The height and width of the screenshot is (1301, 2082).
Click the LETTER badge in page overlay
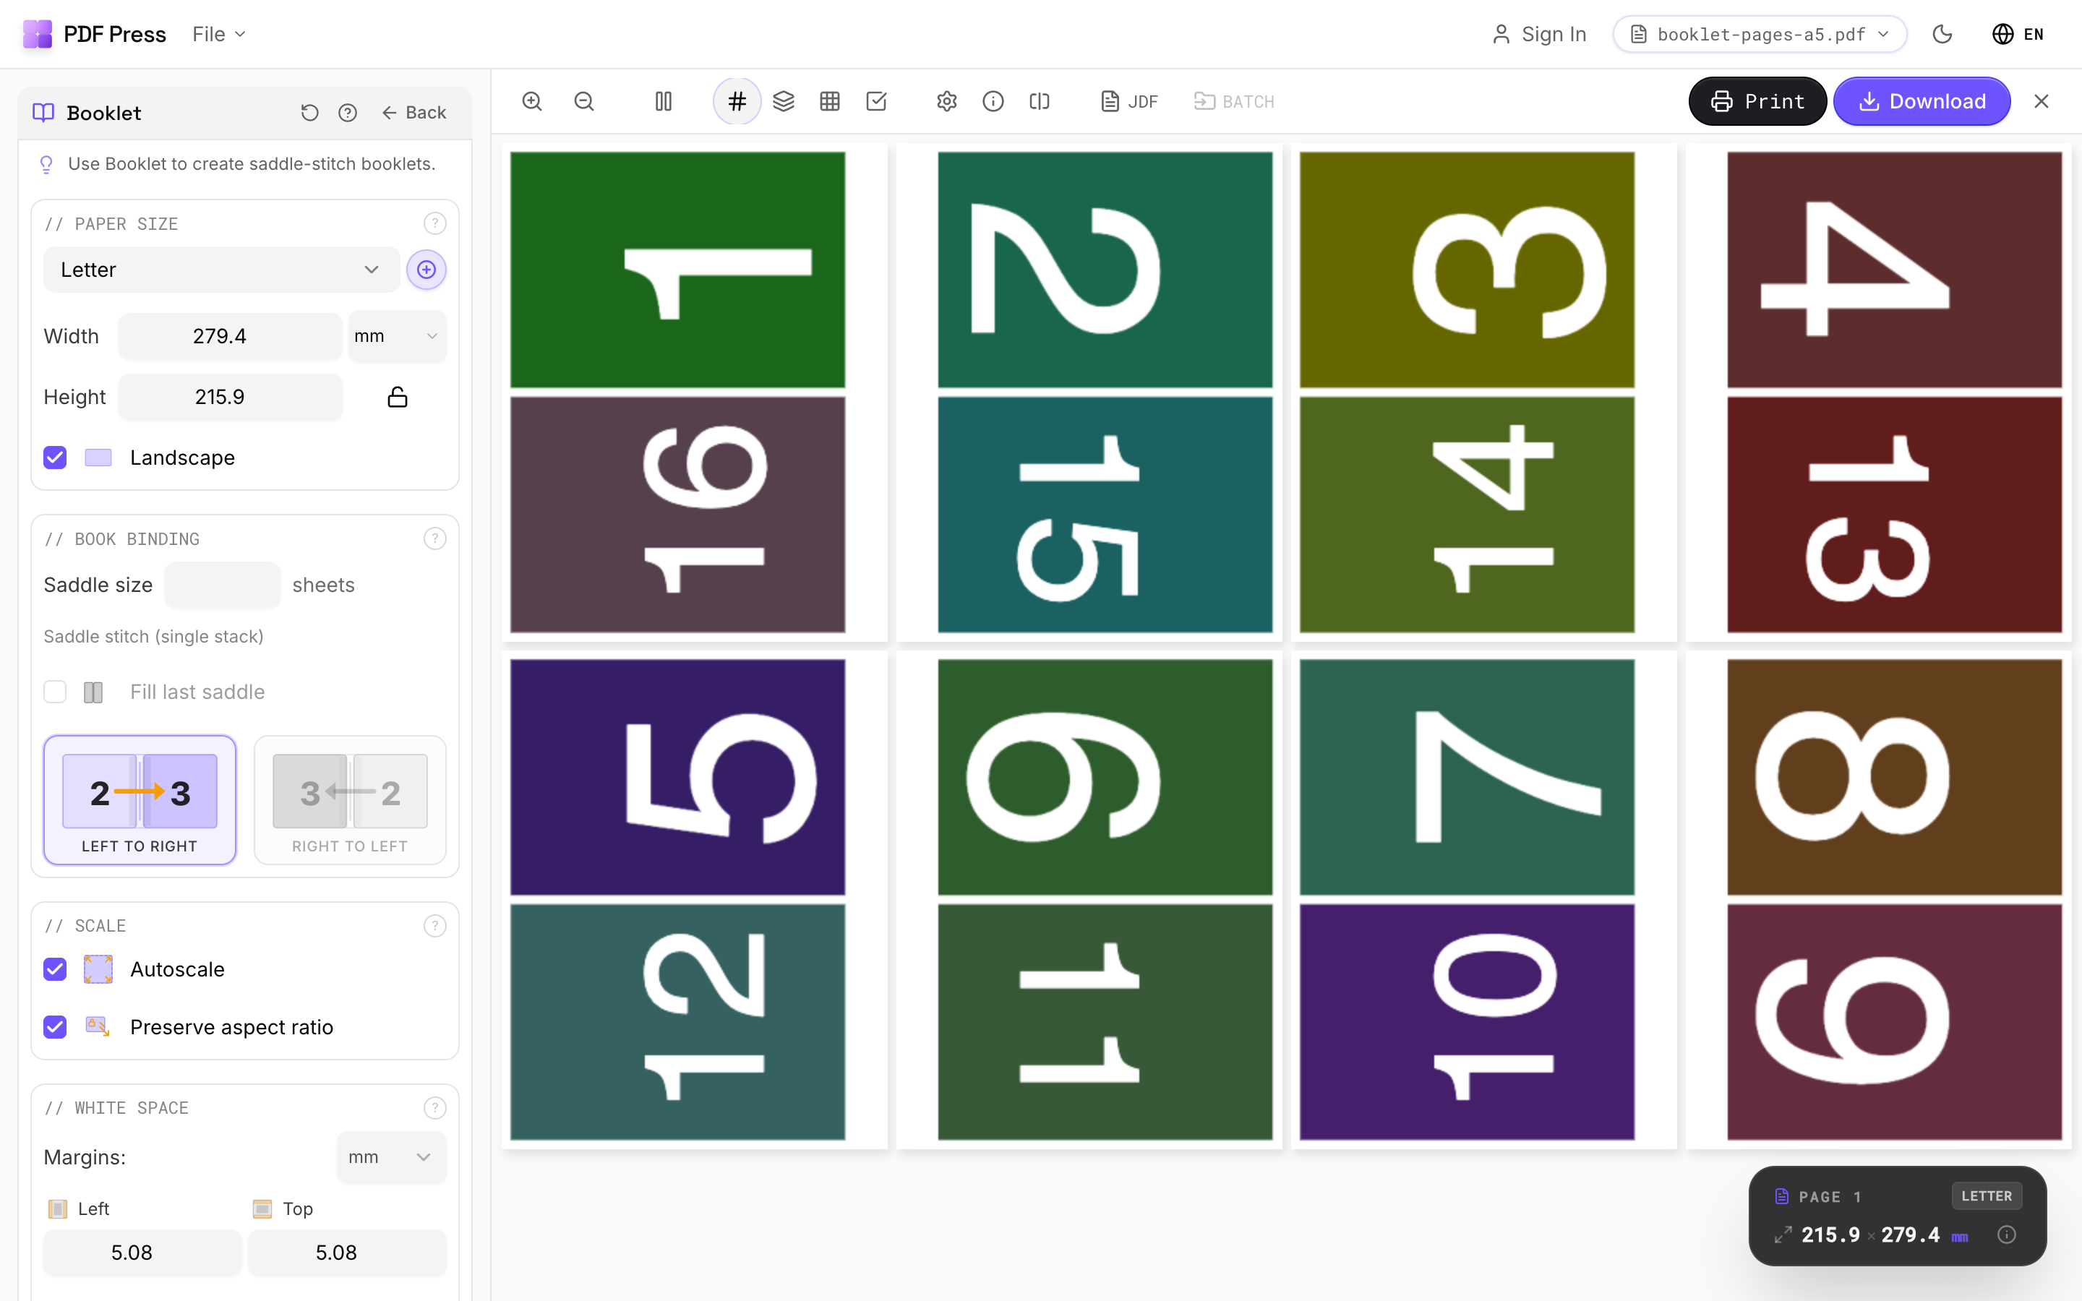tap(1986, 1196)
